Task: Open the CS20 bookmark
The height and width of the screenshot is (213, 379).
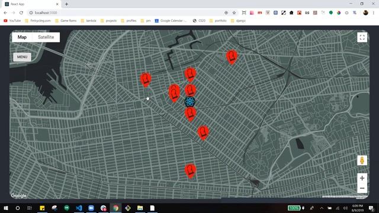Action: (x=199, y=21)
